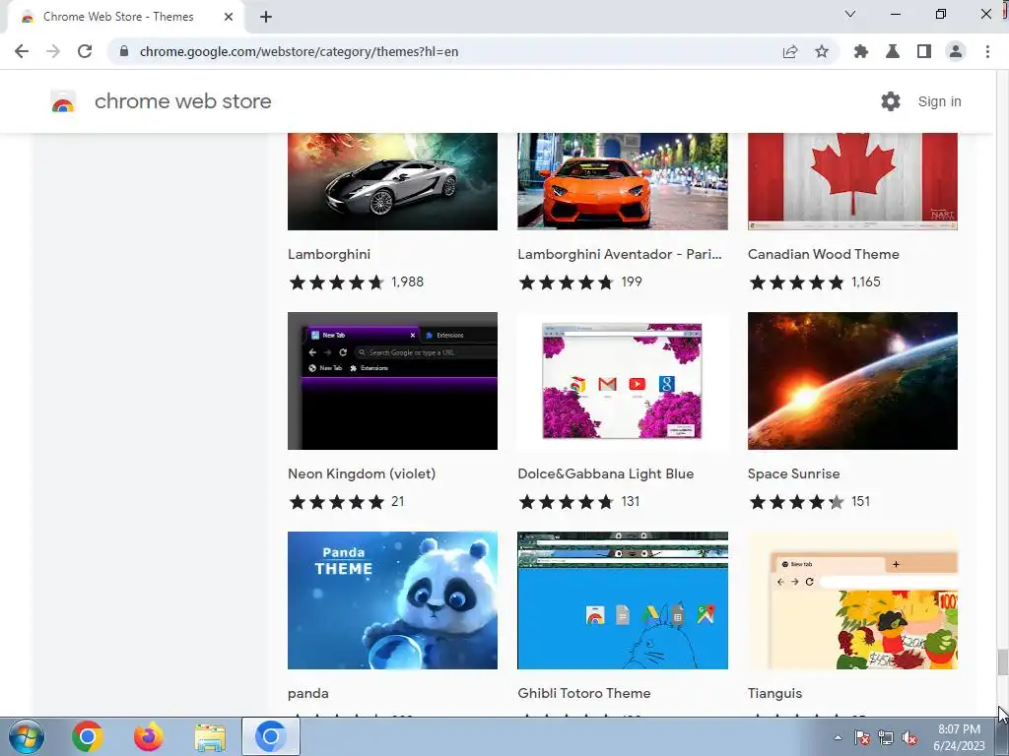This screenshot has width=1009, height=756.
Task: Launch Google Chrome from the taskbar
Action: (x=88, y=736)
